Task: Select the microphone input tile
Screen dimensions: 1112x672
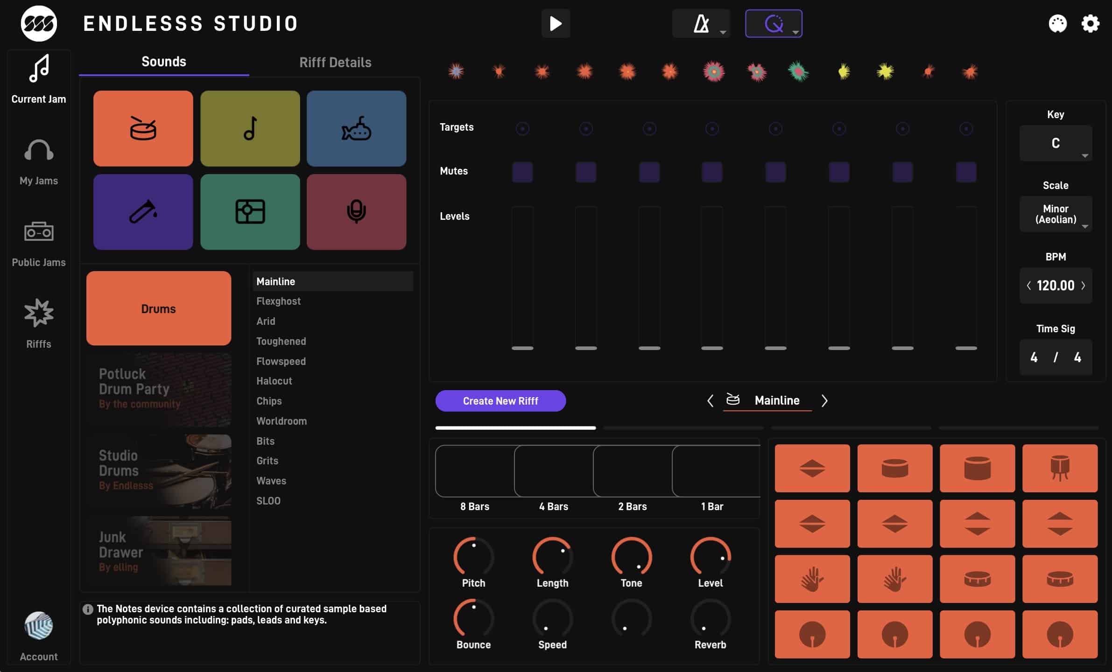Action: [x=356, y=212]
